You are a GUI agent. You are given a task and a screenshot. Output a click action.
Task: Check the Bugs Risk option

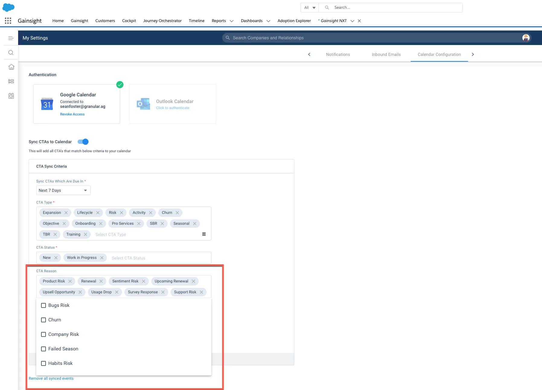click(43, 305)
